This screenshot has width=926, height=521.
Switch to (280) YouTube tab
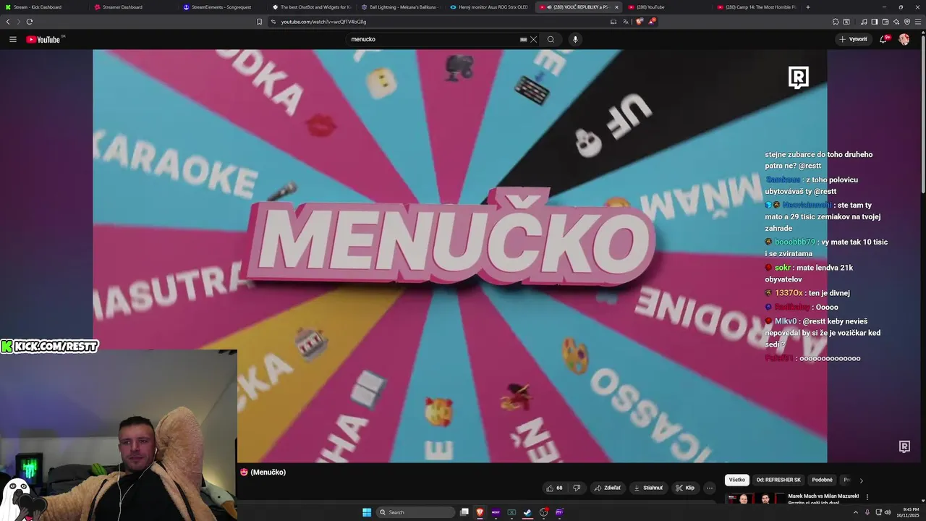(x=666, y=7)
